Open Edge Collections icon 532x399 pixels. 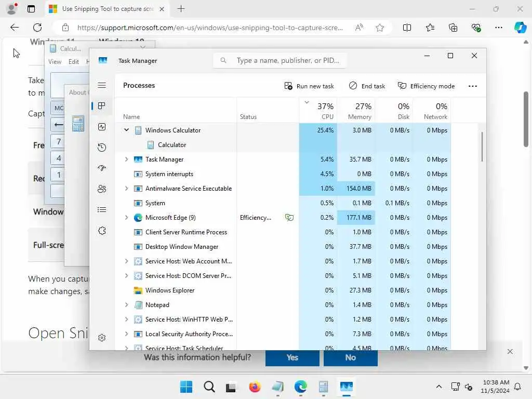coord(453,28)
